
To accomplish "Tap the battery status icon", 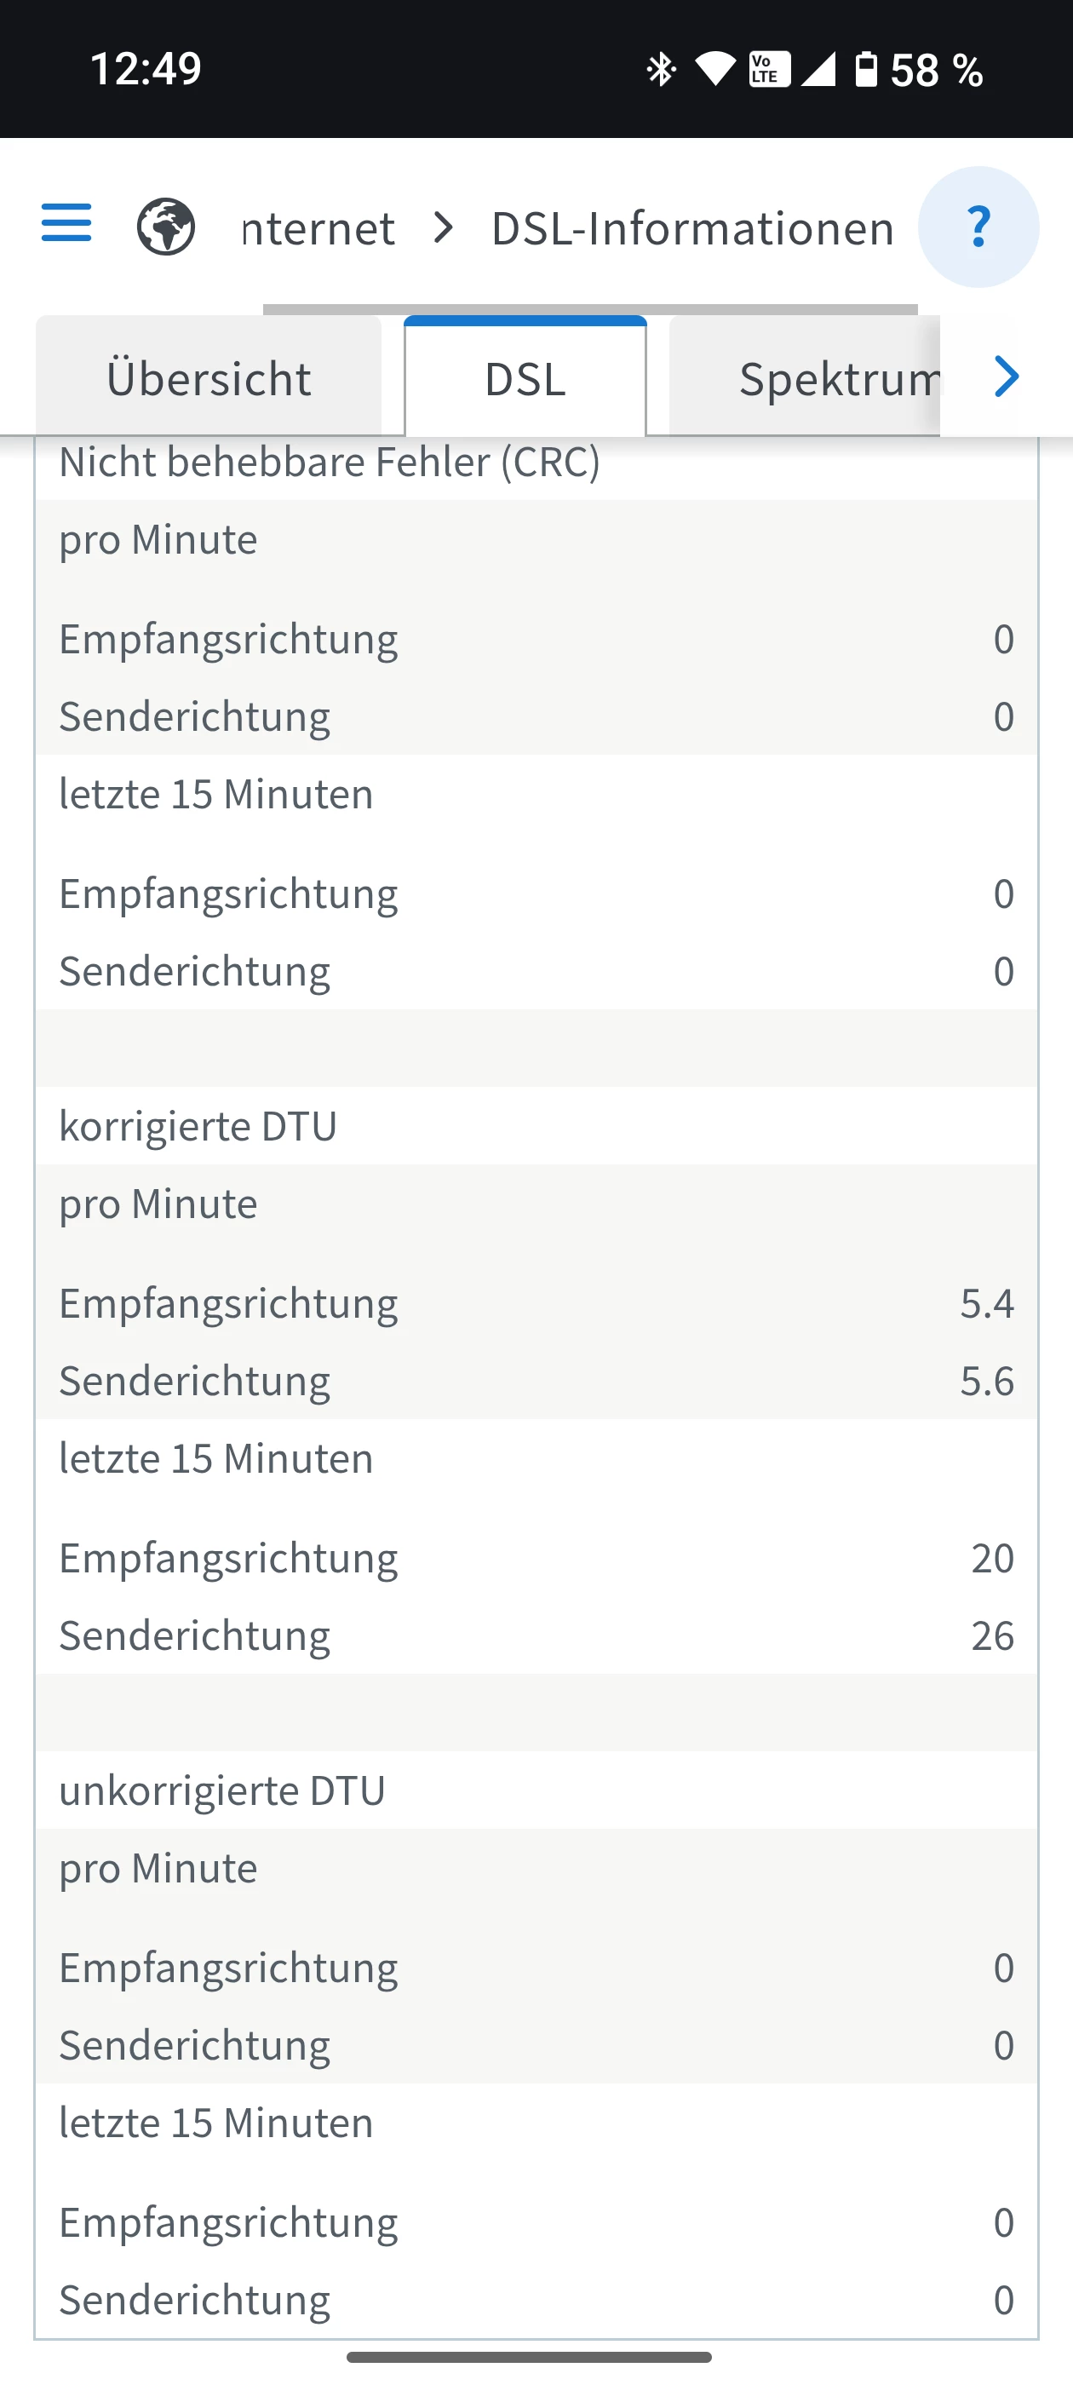I will (x=865, y=70).
